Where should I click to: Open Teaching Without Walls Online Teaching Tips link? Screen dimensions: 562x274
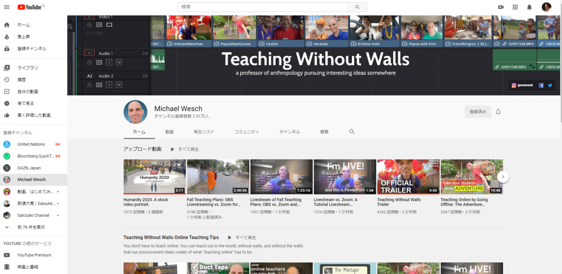point(171,237)
